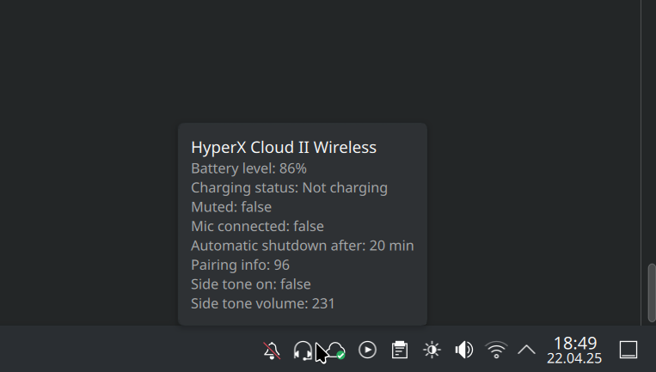Click the Automatic shutdown after 20 min line

(302, 246)
